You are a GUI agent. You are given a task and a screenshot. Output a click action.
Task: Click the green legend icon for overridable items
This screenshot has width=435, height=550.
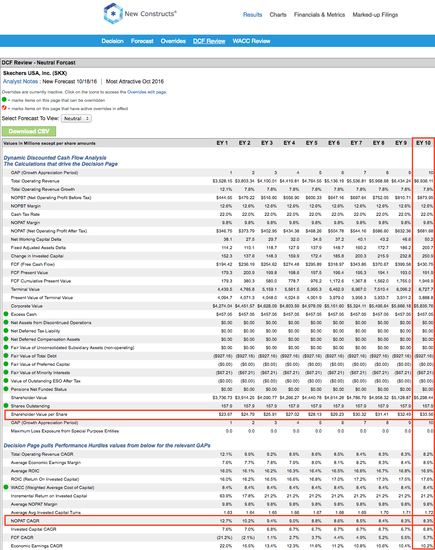4,100
